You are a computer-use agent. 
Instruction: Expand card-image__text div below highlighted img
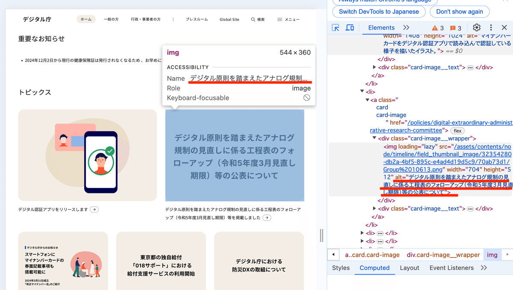pos(374,209)
